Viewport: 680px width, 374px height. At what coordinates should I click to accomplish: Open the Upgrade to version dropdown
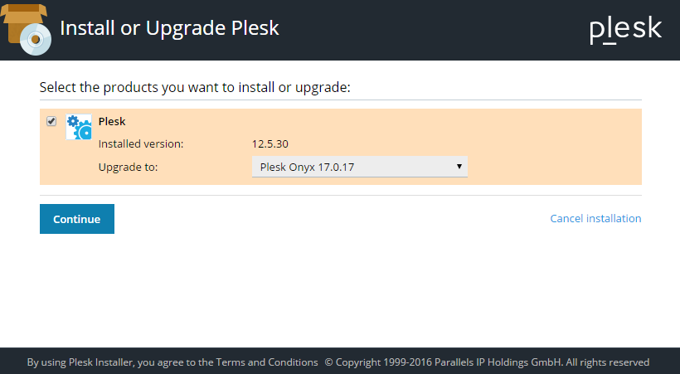coord(359,167)
